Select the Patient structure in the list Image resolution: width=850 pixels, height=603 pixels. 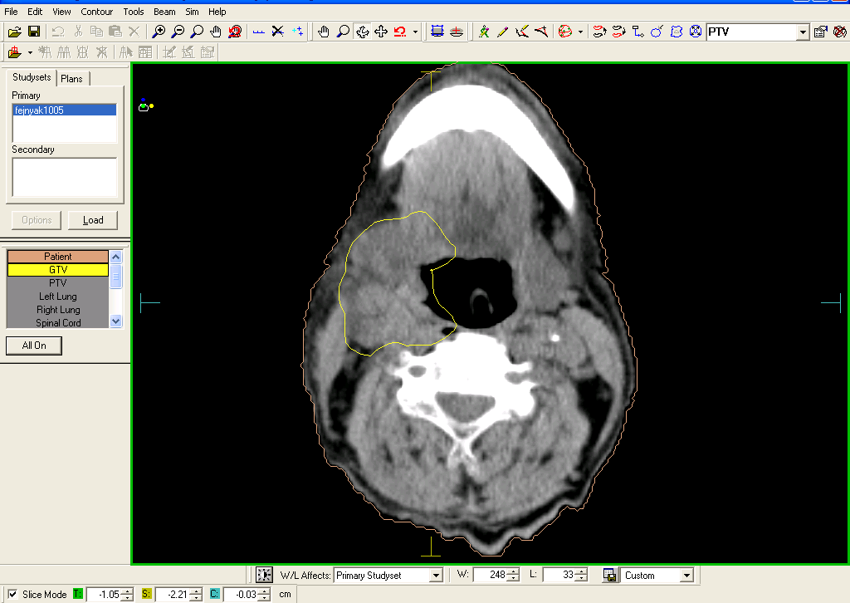[57, 256]
